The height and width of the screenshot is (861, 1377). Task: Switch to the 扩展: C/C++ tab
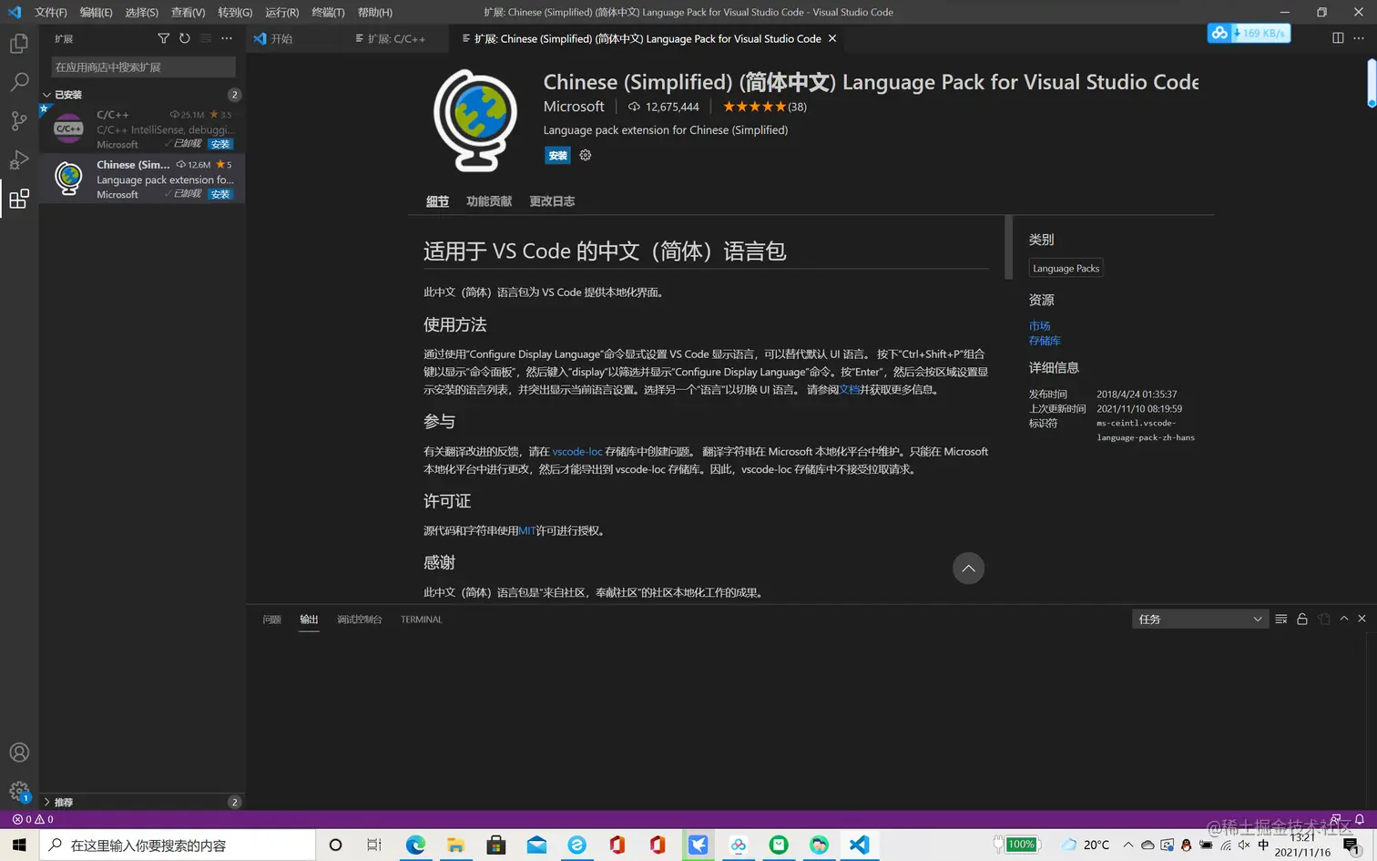click(x=396, y=38)
